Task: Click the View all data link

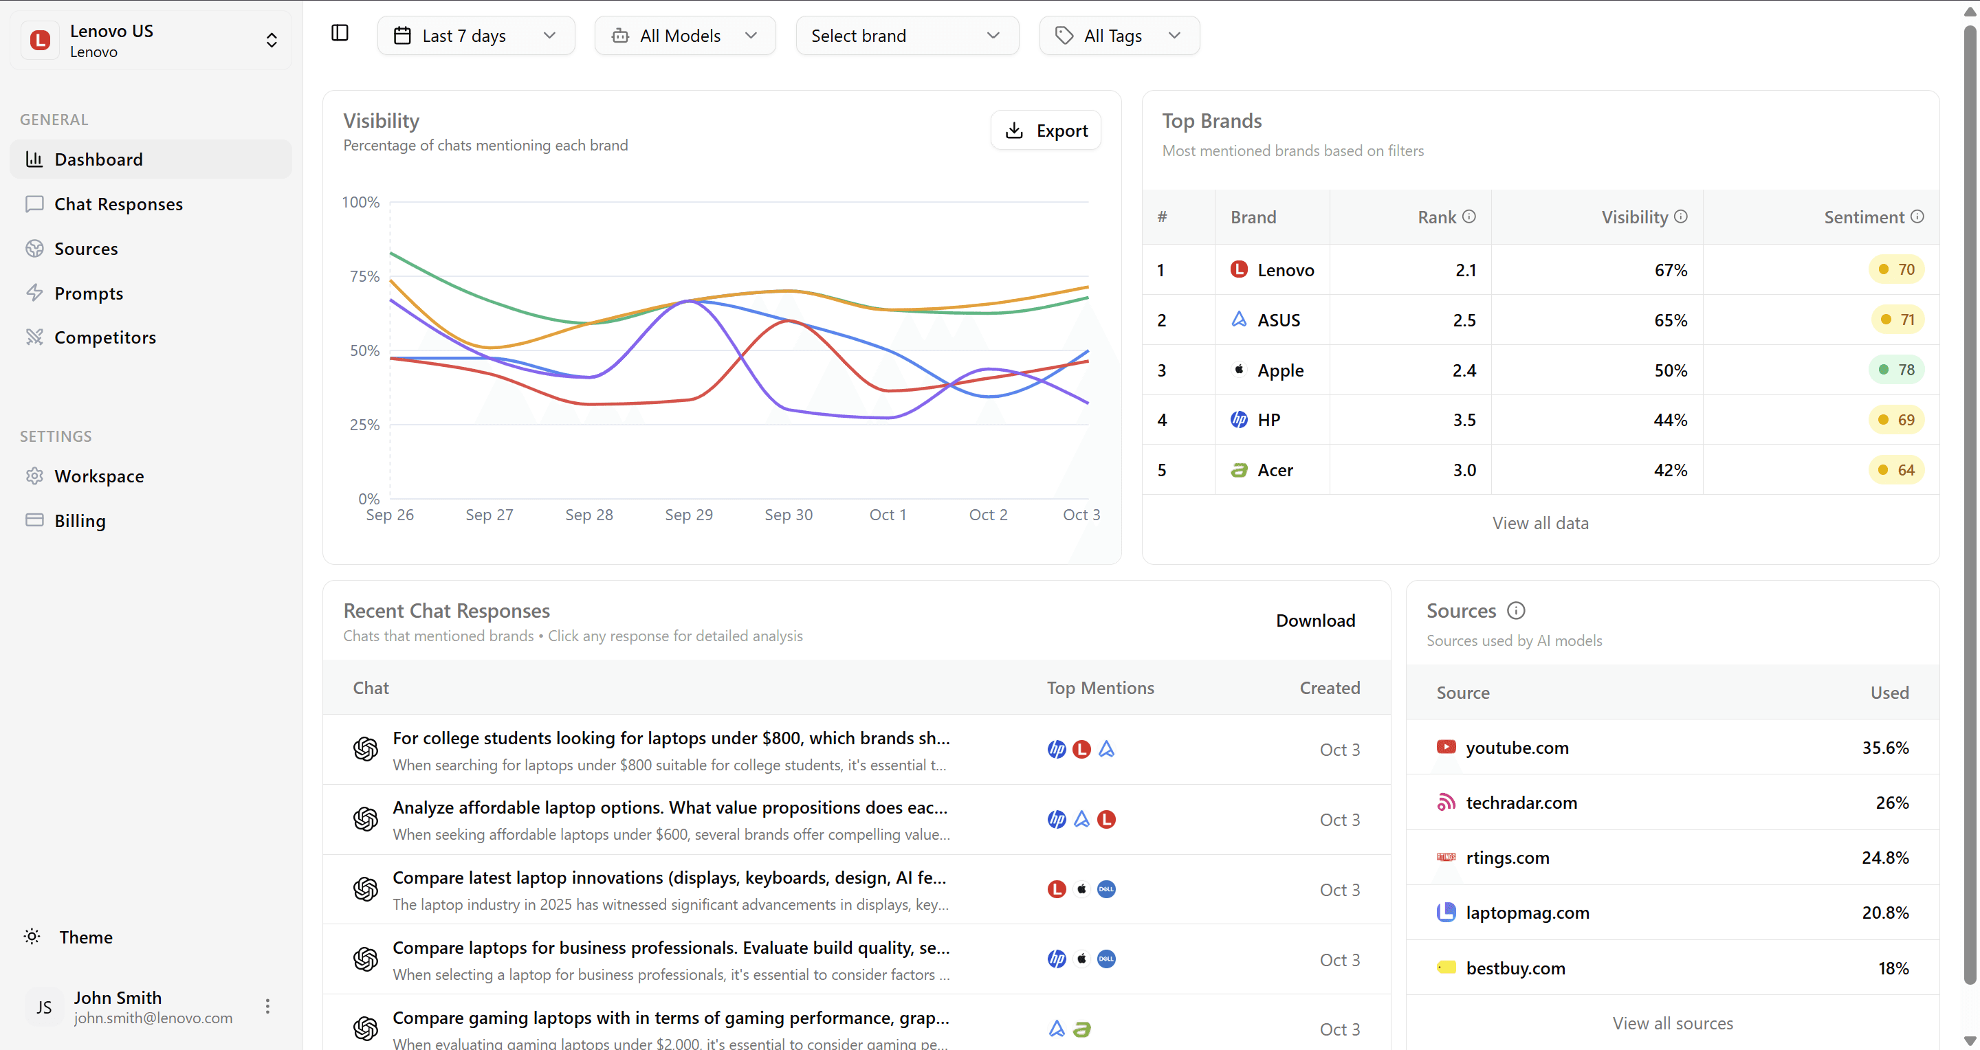Action: point(1540,522)
